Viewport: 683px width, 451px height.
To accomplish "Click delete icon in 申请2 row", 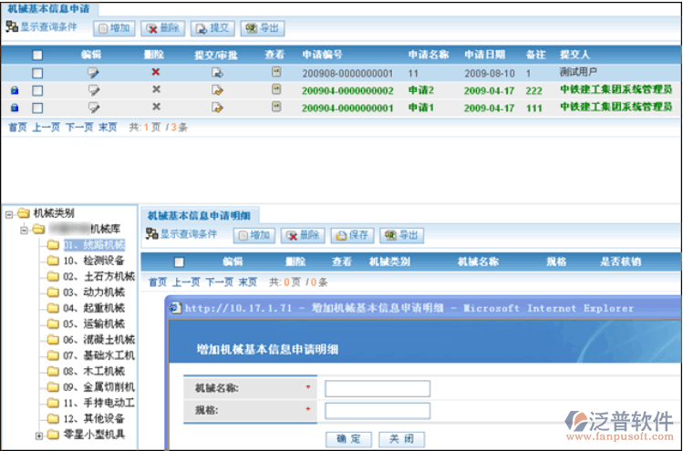I will click(156, 90).
